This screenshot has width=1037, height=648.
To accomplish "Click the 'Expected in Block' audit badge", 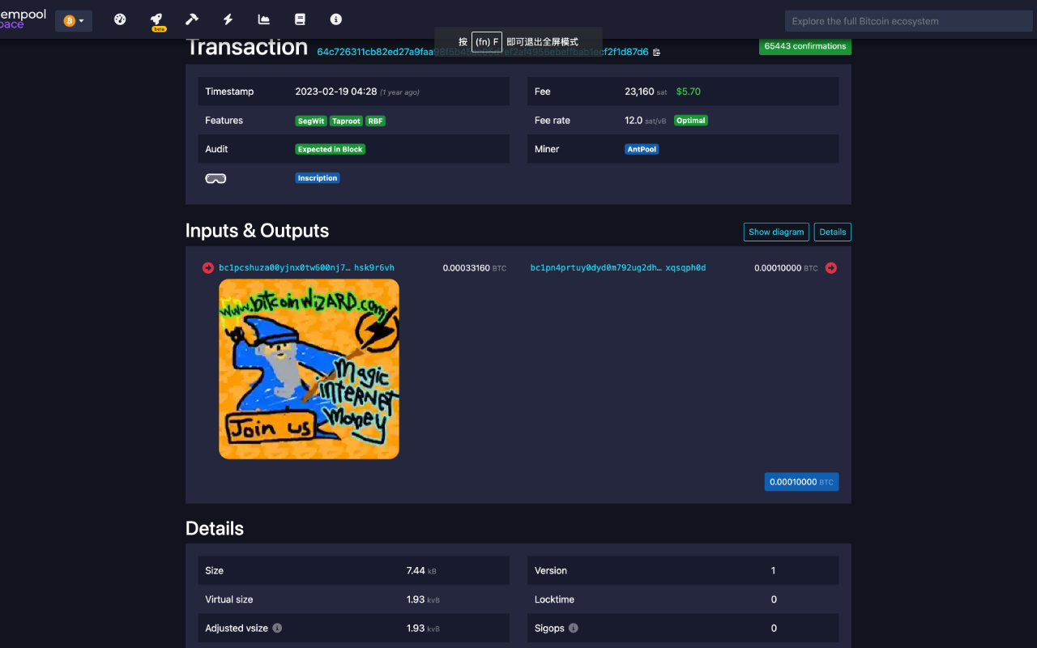I will pos(331,149).
